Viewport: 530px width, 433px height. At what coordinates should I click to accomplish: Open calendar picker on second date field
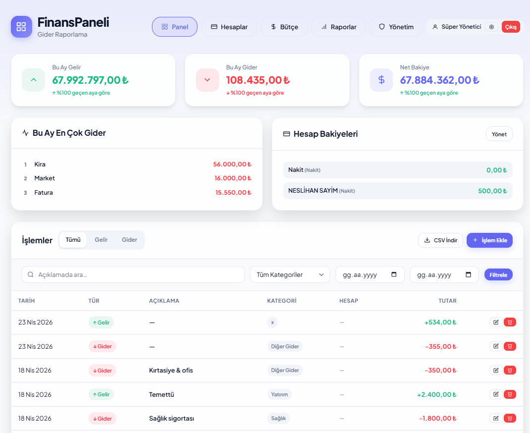pyautogui.click(x=468, y=274)
